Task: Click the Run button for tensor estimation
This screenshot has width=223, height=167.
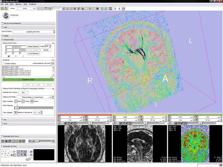Action: pyautogui.click(x=23, y=92)
